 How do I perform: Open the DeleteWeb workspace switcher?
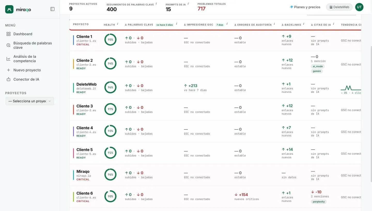click(339, 7)
